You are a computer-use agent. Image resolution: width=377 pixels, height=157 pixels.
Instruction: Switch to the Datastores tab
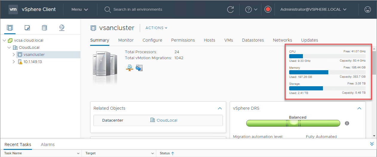(x=253, y=40)
